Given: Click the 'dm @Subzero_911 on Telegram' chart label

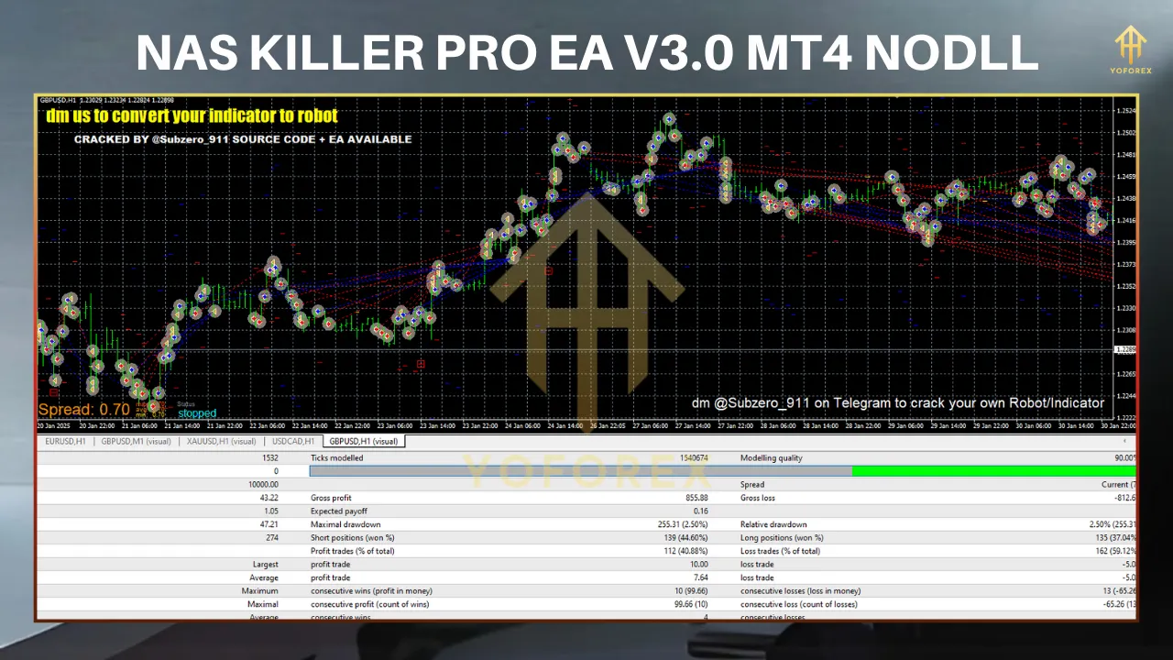Looking at the screenshot, I should [x=897, y=403].
